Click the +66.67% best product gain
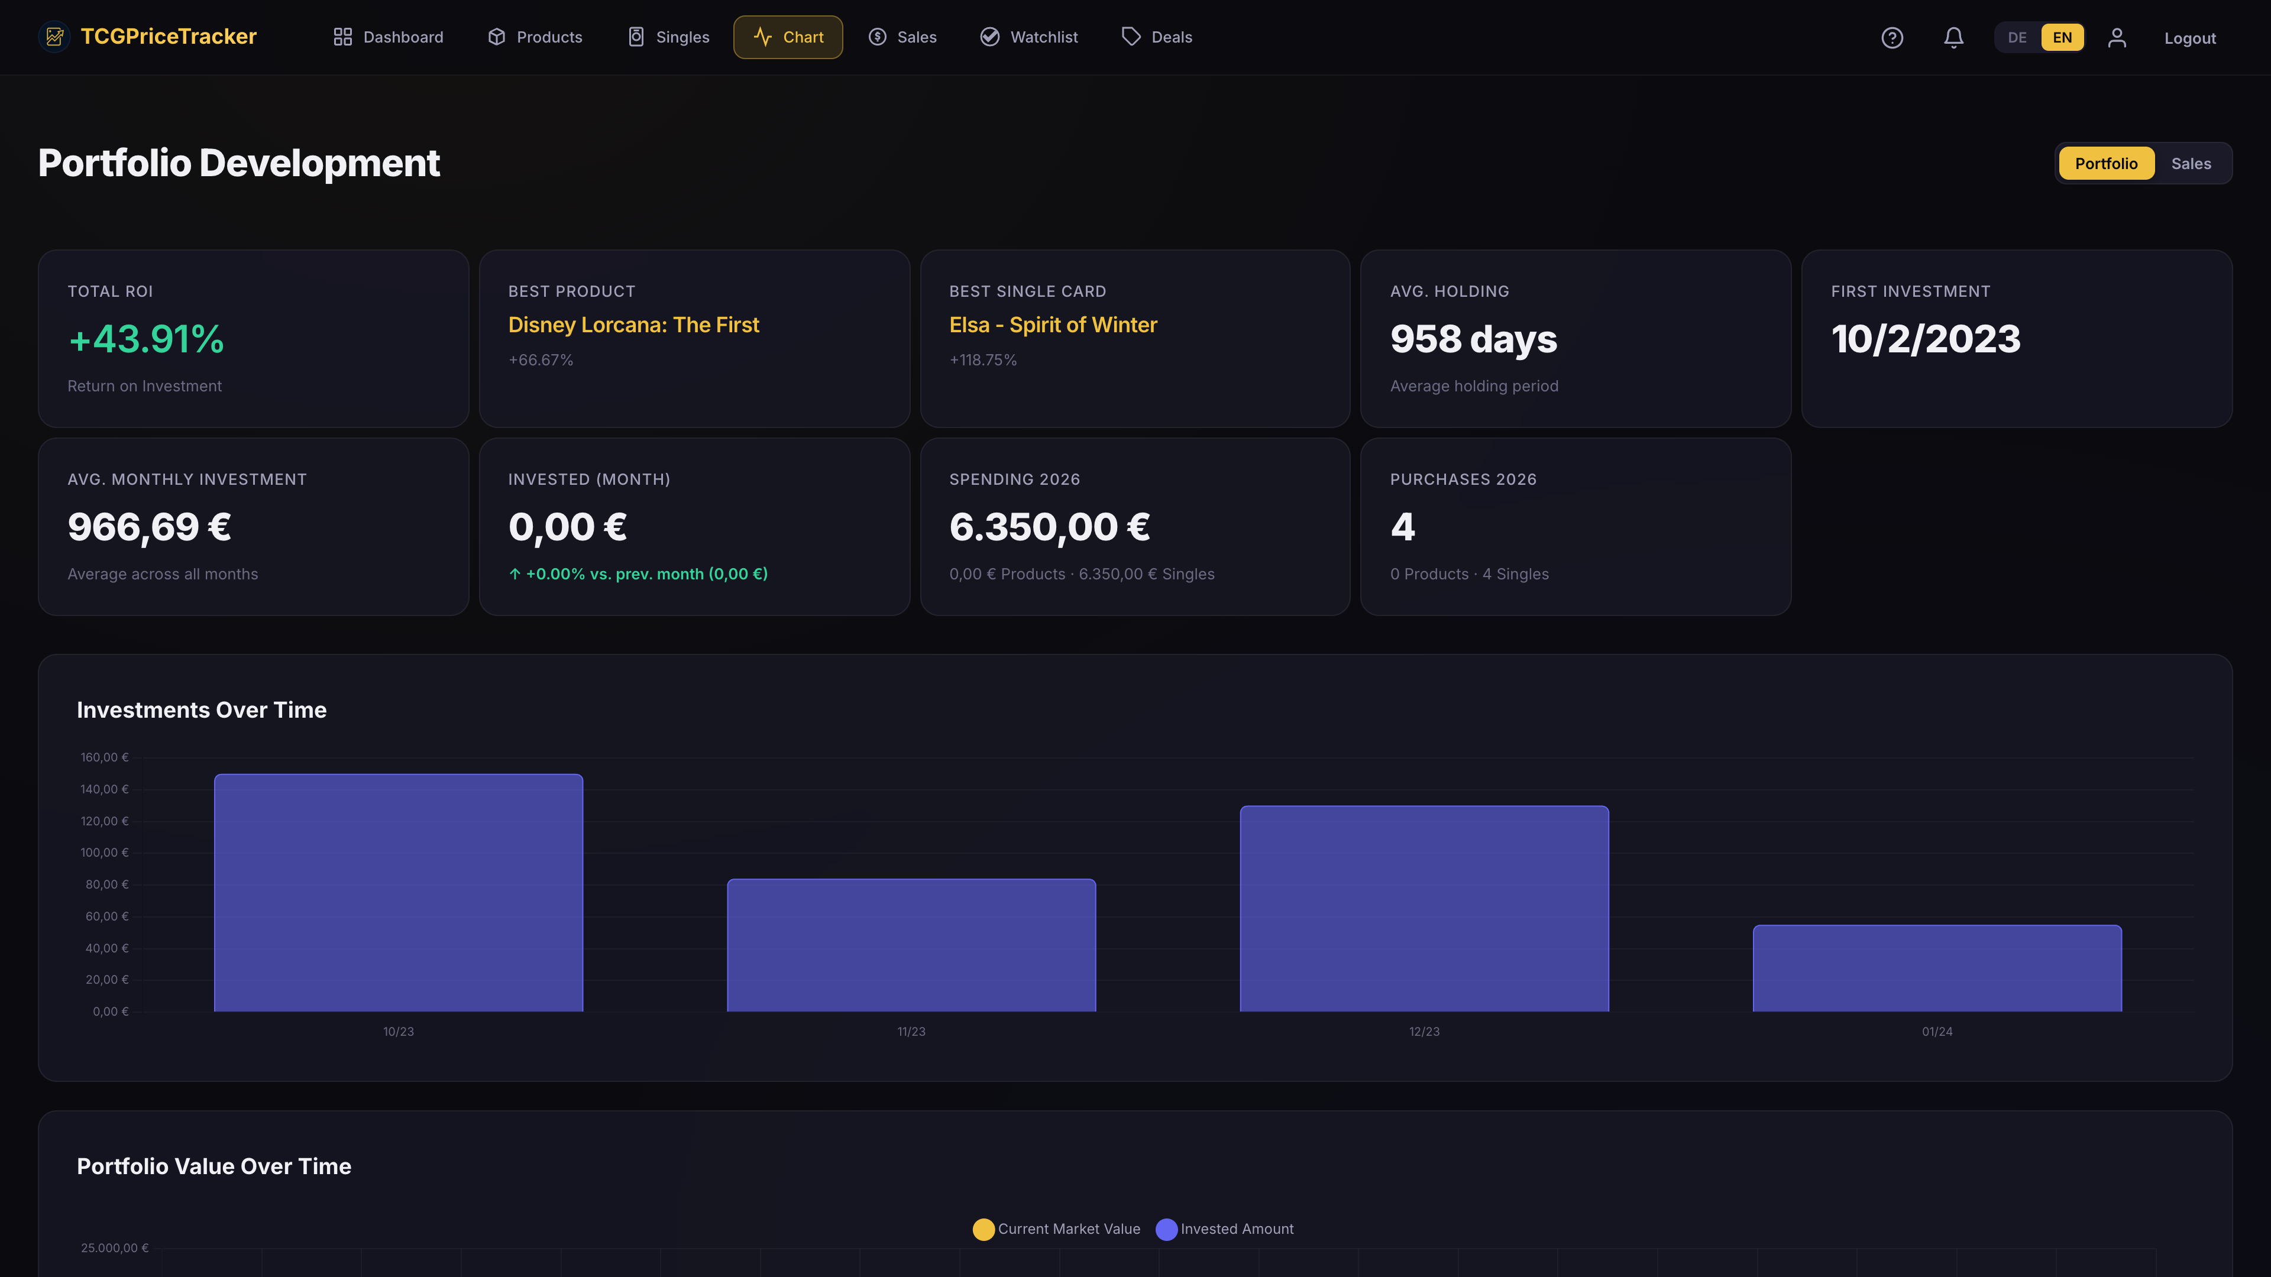 [x=541, y=359]
